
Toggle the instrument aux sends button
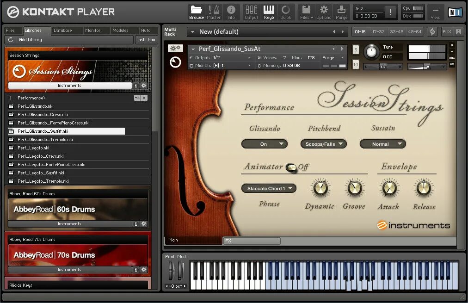click(452, 58)
